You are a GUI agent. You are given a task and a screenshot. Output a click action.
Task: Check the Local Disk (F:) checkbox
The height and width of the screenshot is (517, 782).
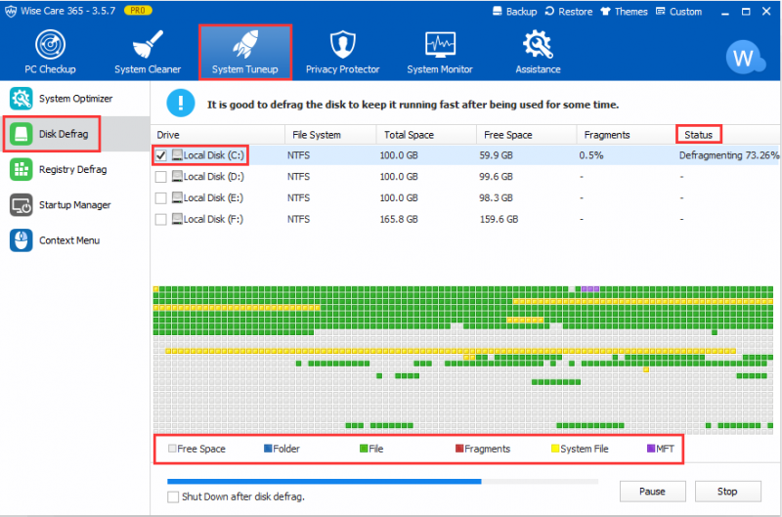(x=160, y=219)
